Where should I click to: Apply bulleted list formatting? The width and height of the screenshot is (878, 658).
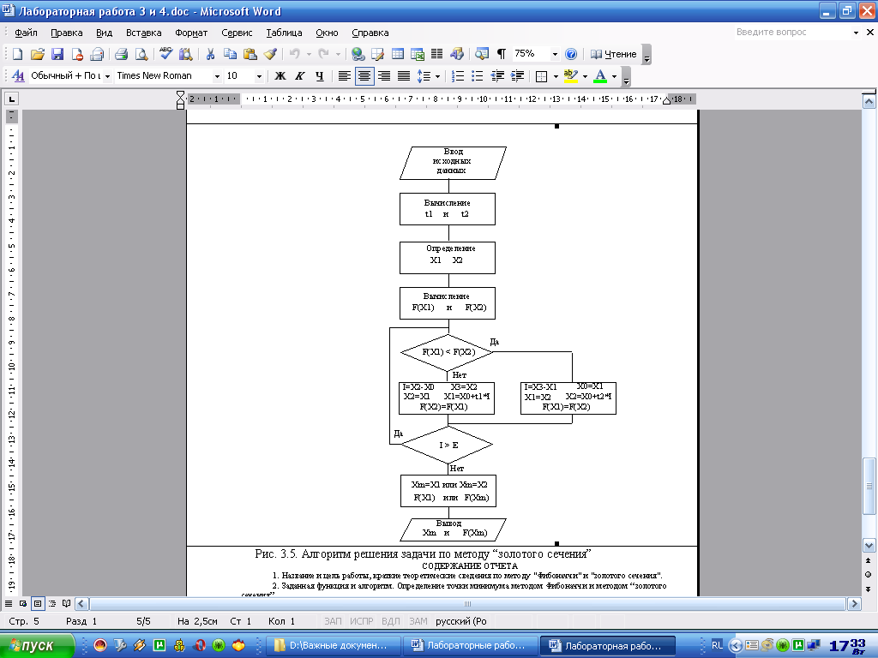[477, 75]
